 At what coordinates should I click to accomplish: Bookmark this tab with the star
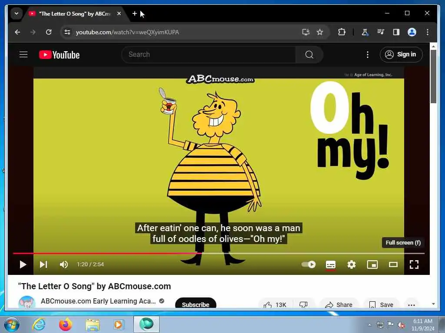[x=320, y=32]
